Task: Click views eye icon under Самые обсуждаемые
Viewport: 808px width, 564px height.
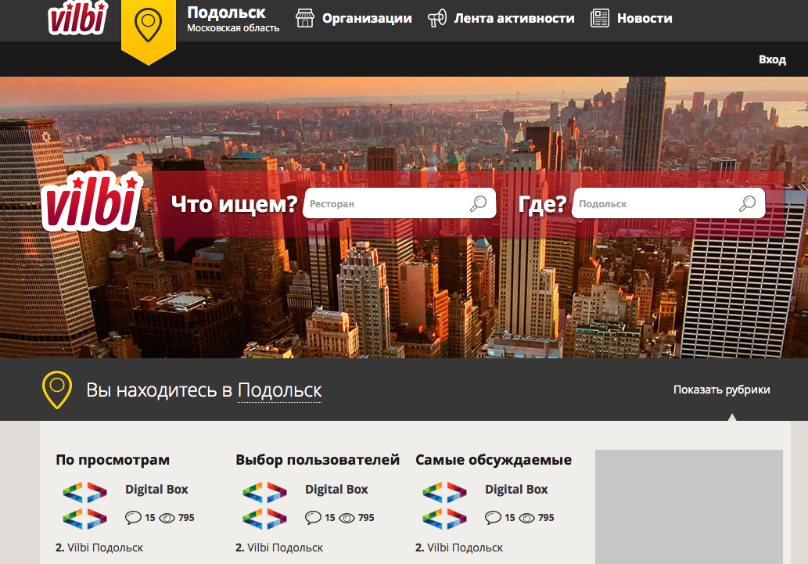Action: 526,518
